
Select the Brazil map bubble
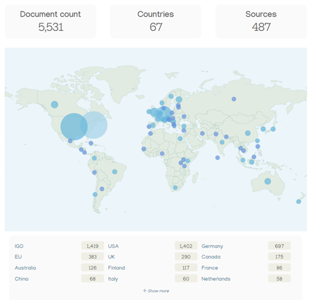coord(115,172)
